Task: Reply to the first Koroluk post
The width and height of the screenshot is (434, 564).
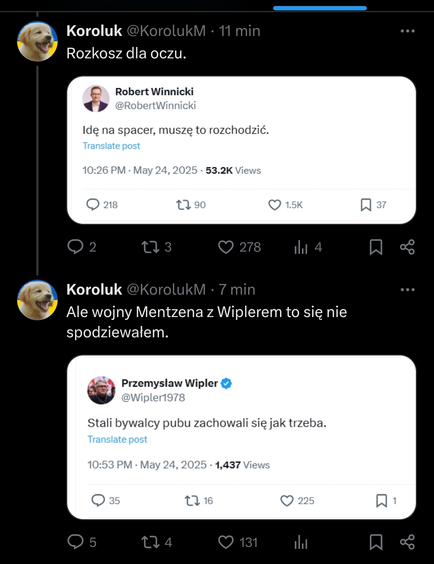Action: 75,247
